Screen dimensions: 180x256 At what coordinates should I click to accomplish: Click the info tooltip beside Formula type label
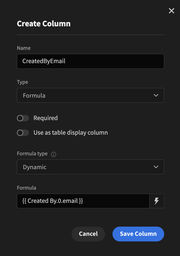(x=54, y=154)
